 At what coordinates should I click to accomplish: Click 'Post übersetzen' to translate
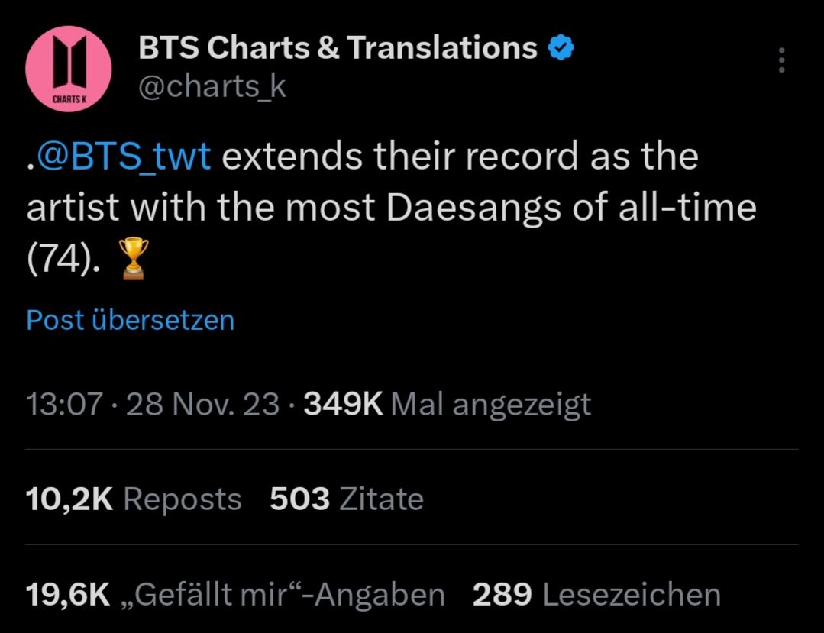pyautogui.click(x=131, y=320)
